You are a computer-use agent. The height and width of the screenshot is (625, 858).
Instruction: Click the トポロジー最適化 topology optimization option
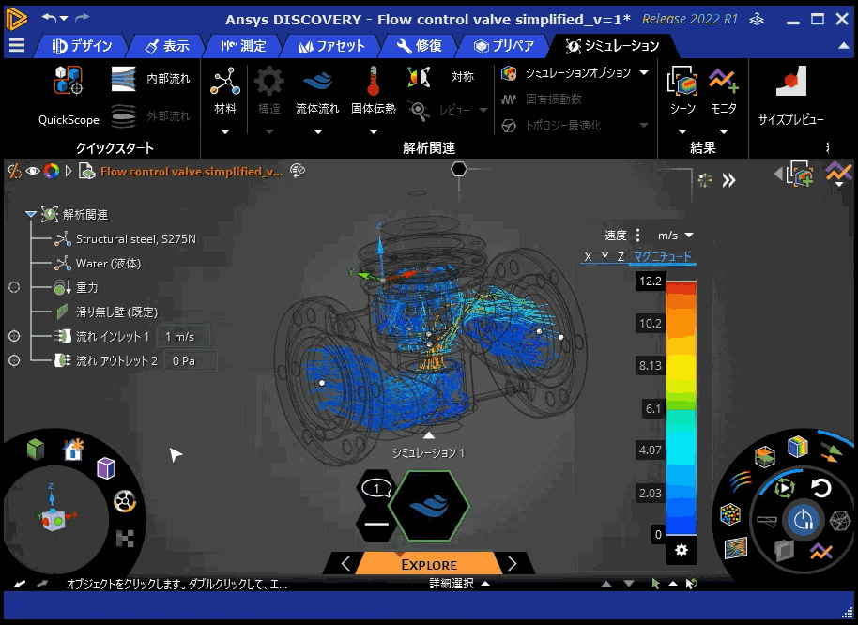[x=551, y=125]
